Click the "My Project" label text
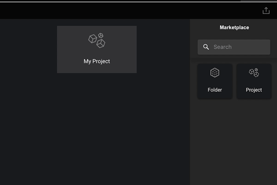The height and width of the screenshot is (185, 277). (x=96, y=61)
